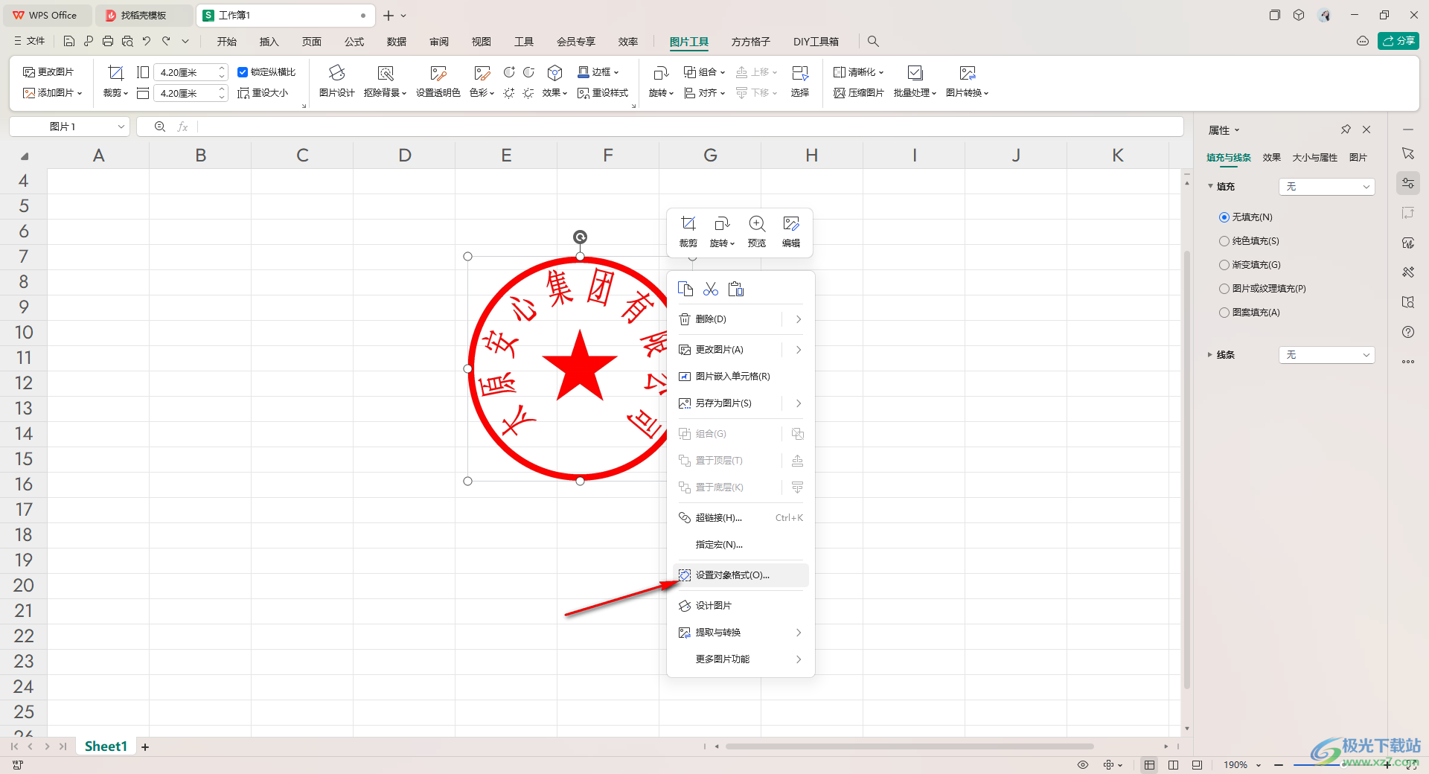Select 纯色填充(S) radio option
The width and height of the screenshot is (1429, 774).
(1224, 241)
